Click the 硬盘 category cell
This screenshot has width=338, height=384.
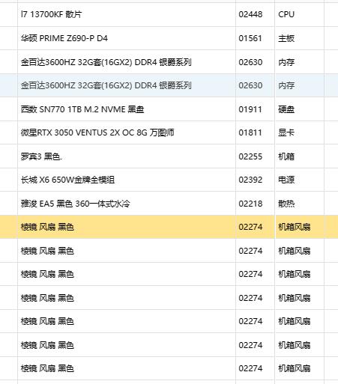pyautogui.click(x=299, y=109)
